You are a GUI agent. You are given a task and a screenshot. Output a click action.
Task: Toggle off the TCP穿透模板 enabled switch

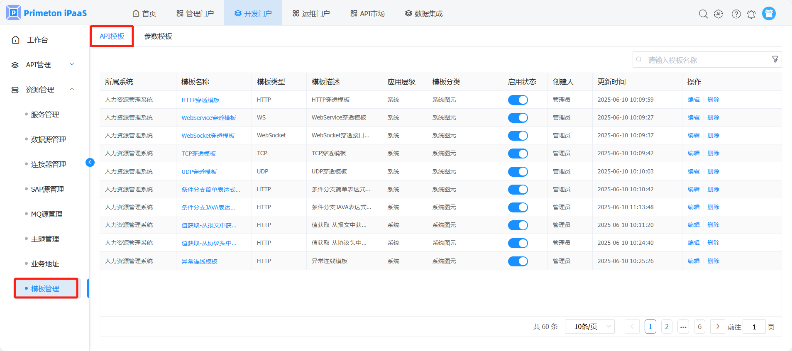pos(518,154)
